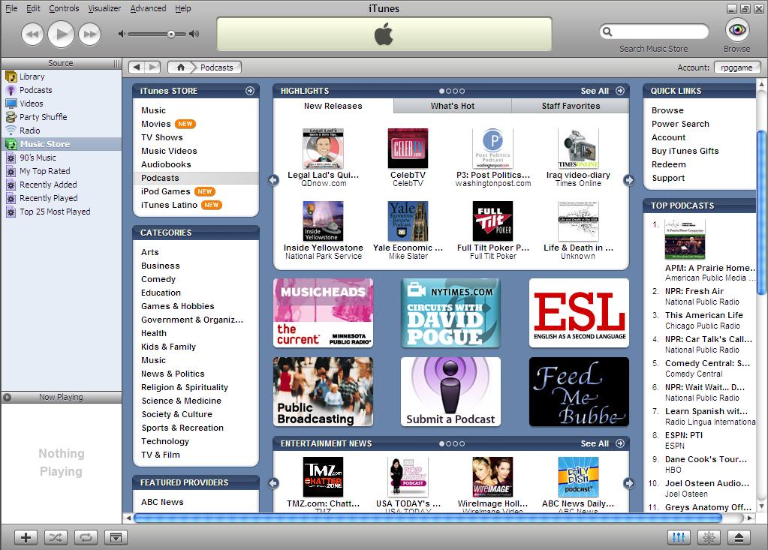Adjust the volume slider knob
768x550 pixels.
pyautogui.click(x=170, y=34)
